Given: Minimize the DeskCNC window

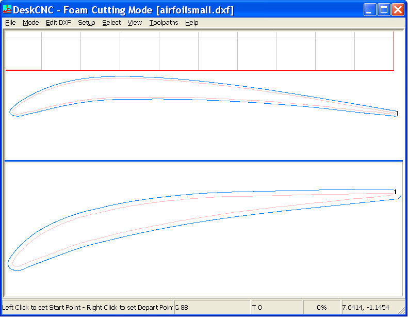Looking at the screenshot, I should coord(369,10).
